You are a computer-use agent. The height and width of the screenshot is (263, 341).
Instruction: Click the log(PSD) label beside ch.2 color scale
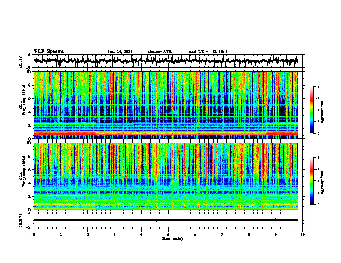pos(322,183)
